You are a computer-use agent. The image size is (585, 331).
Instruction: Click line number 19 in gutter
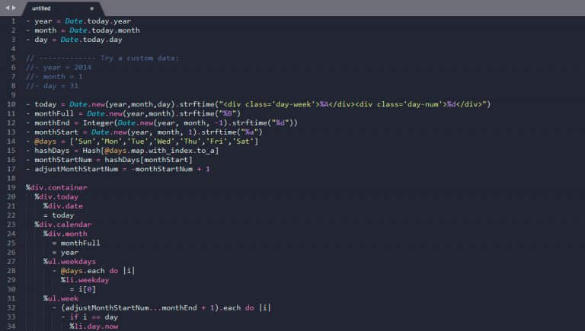tap(11, 187)
